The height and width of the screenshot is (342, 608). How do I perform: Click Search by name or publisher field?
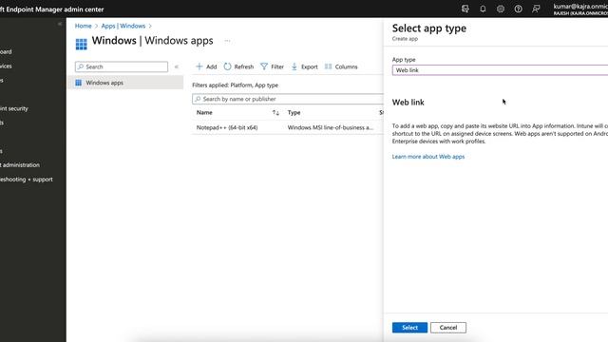pos(288,99)
